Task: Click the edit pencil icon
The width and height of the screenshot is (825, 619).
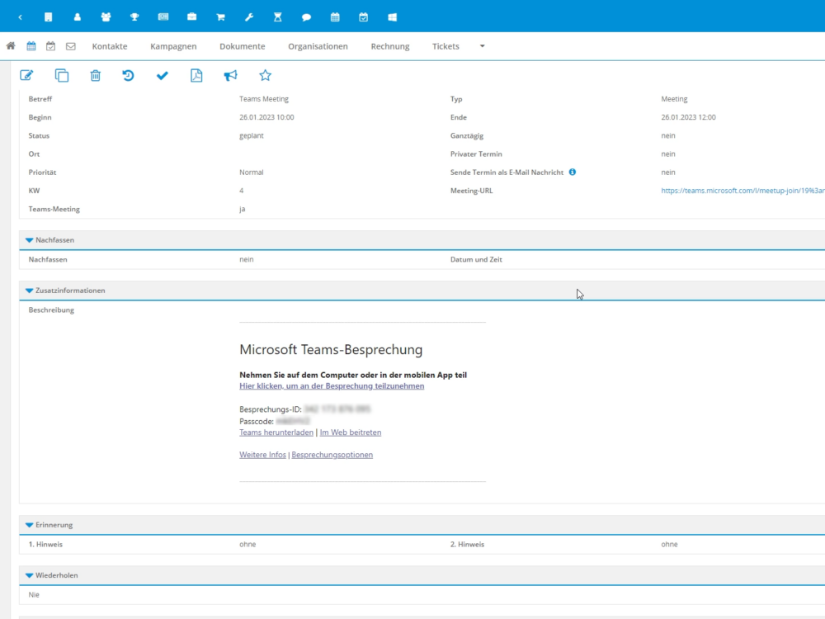Action: [x=26, y=76]
